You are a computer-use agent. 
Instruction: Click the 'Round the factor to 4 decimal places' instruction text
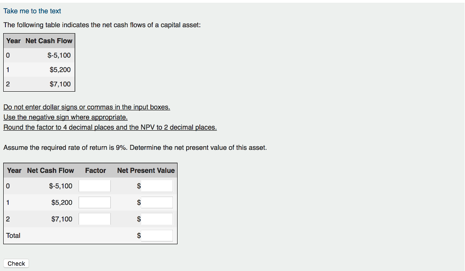[109, 127]
